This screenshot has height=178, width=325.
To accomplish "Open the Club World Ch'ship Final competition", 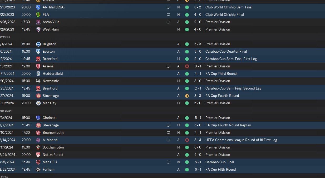I will pyautogui.click(x=225, y=14).
